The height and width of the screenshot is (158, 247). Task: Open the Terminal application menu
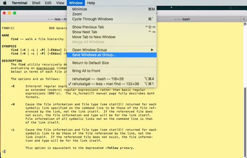click(x=19, y=3)
